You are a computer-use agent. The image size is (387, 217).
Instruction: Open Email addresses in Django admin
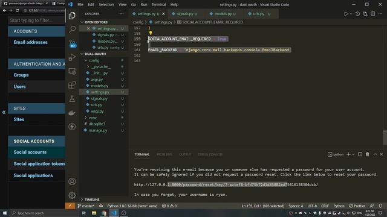[x=31, y=42]
